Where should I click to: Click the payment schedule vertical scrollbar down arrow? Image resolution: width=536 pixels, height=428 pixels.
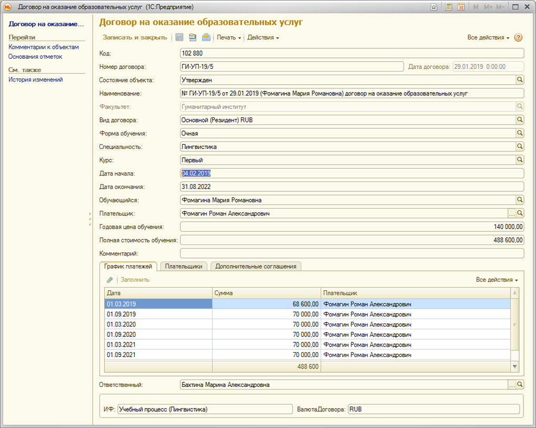(x=515, y=366)
